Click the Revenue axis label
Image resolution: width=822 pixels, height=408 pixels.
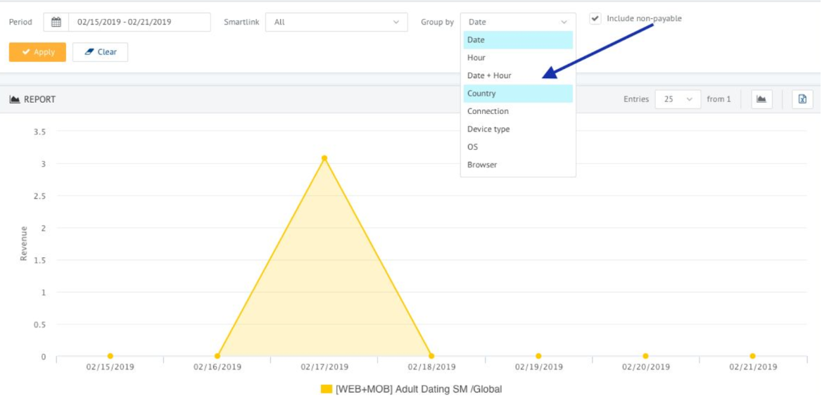(x=24, y=243)
